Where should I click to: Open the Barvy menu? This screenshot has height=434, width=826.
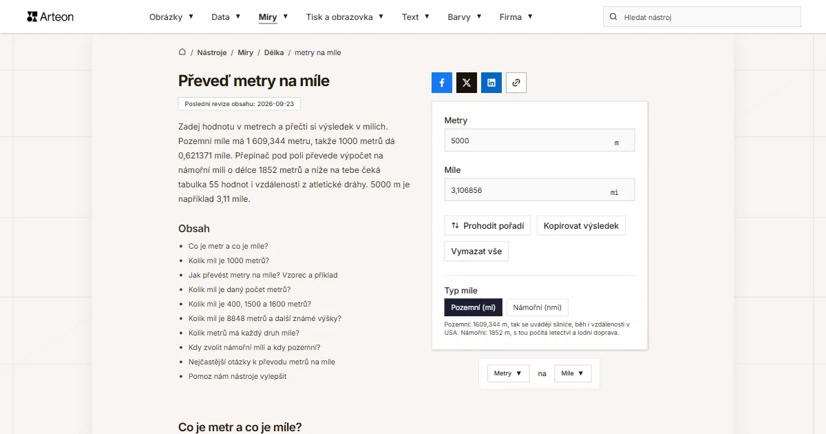pos(465,17)
